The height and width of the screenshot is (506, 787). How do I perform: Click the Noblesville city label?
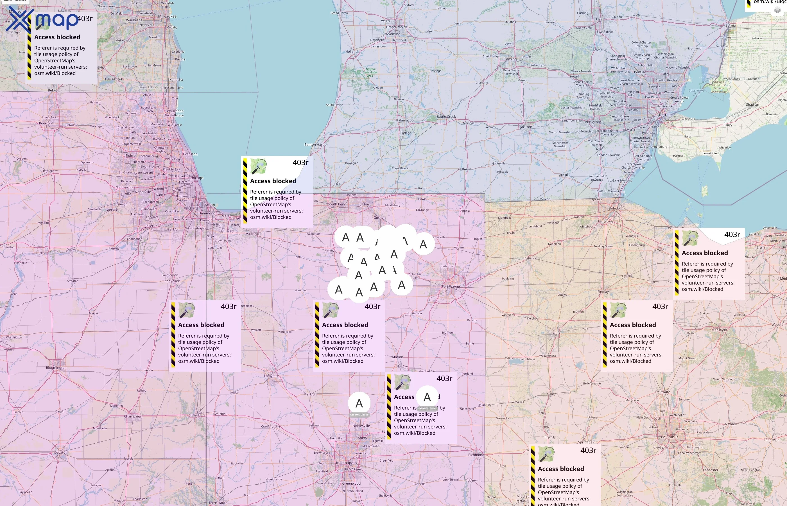(x=361, y=426)
